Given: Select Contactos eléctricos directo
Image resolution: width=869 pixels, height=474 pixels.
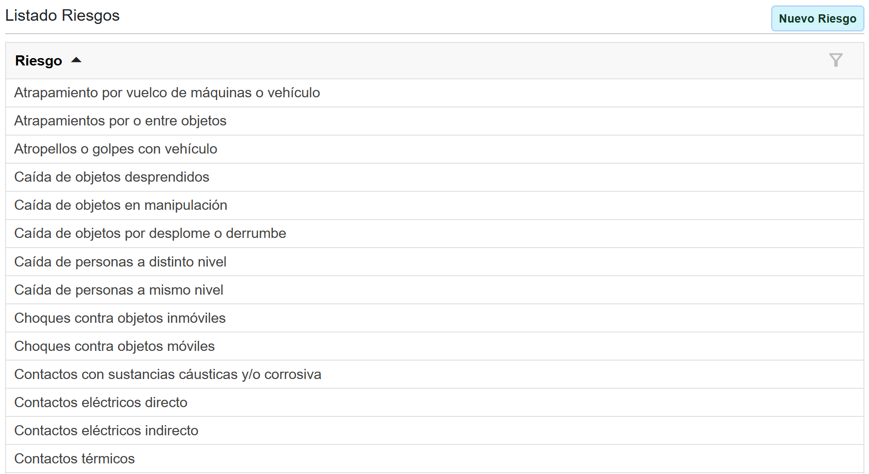Looking at the screenshot, I should [x=101, y=403].
